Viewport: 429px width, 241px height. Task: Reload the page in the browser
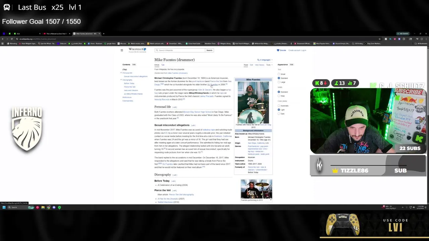coord(12,39)
